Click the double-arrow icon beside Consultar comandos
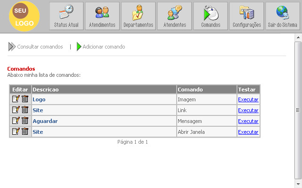The height and width of the screenshot is (188, 302). [12, 47]
